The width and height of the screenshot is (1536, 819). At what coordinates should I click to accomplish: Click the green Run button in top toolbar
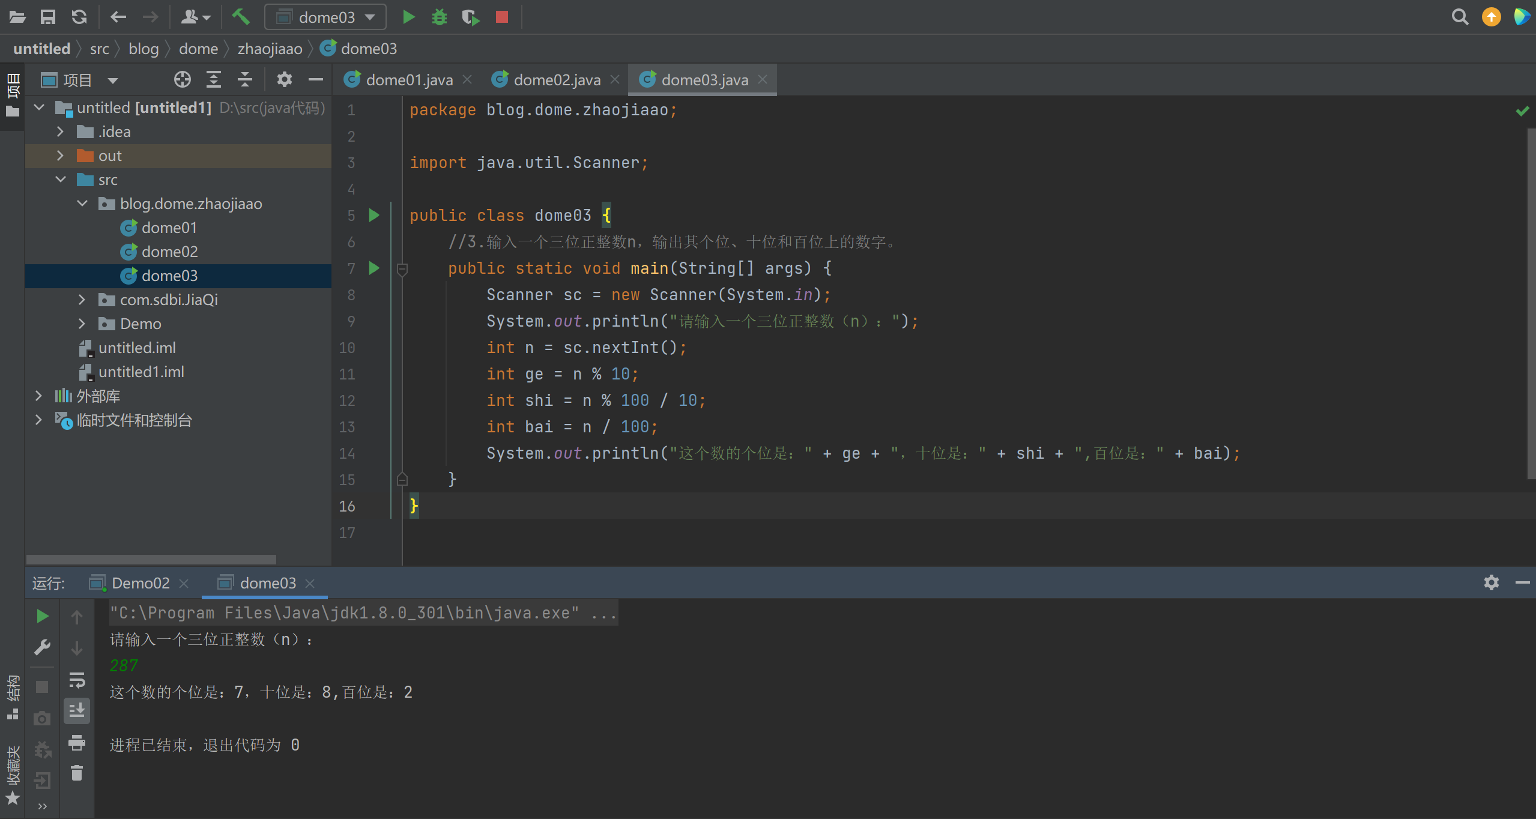coord(409,17)
